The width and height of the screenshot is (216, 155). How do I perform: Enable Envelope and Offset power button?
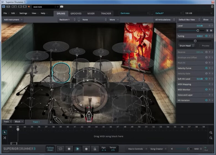(206, 57)
